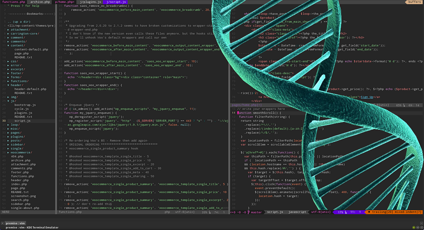
Task: Expand the carrington-core/ folder arrow
Action: point(8,33)
